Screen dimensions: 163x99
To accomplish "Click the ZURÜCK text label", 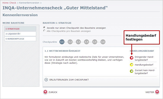I will pyautogui.click(x=53, y=92).
